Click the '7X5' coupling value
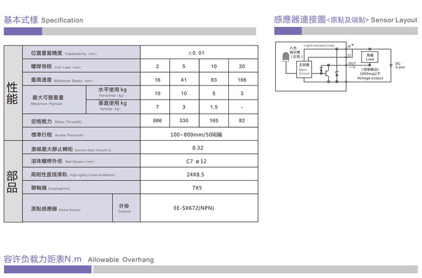The width and height of the screenshot is (422, 278). (x=197, y=188)
